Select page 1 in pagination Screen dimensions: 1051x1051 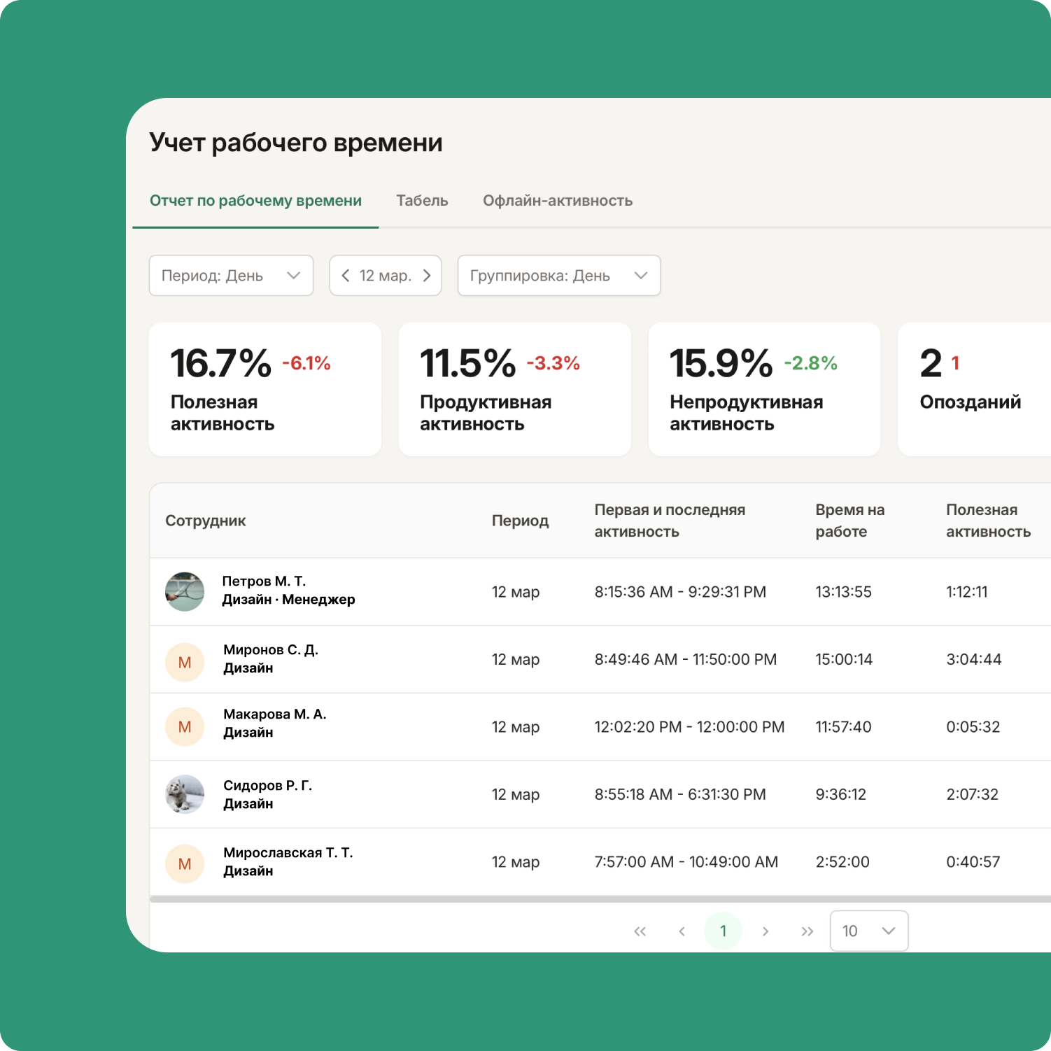[x=723, y=931]
